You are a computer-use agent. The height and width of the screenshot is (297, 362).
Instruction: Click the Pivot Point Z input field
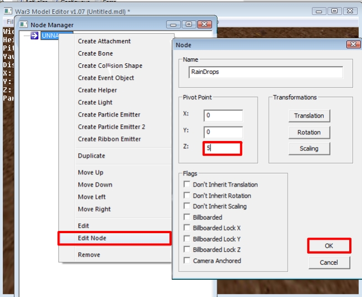click(x=223, y=148)
